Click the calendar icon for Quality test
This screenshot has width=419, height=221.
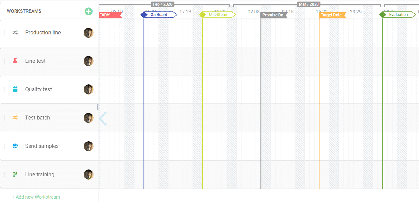tap(15, 89)
